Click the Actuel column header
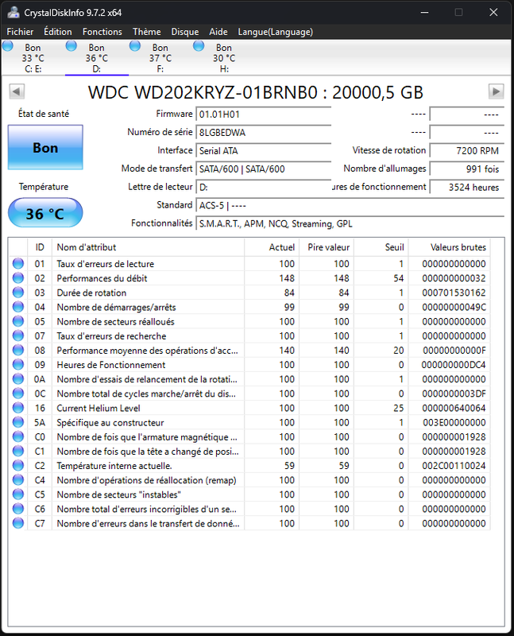The height and width of the screenshot is (636, 514). 272,247
